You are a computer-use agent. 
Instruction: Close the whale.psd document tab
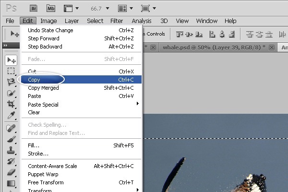271,48
